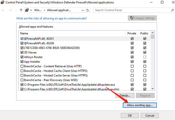Click the Win... breadcrumb segment
Image resolution: width=175 pixels, height=120 pixels.
38,10
